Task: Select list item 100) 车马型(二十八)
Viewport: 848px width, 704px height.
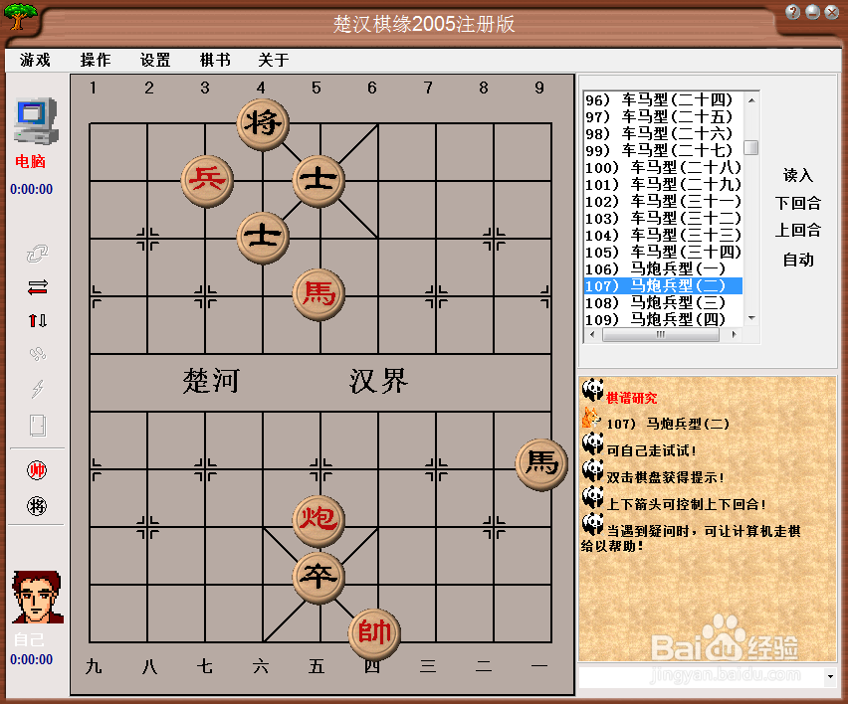Action: (663, 167)
